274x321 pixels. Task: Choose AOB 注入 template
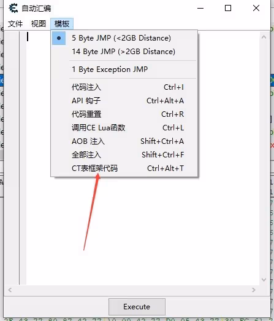click(x=124, y=141)
